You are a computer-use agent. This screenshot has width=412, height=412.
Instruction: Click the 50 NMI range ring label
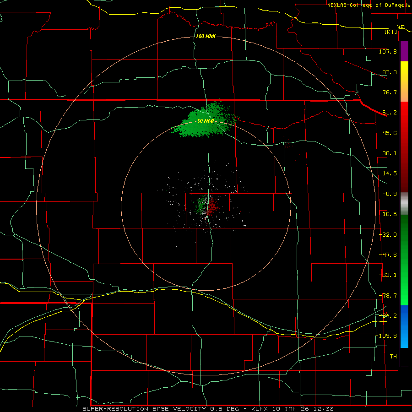coord(206,121)
